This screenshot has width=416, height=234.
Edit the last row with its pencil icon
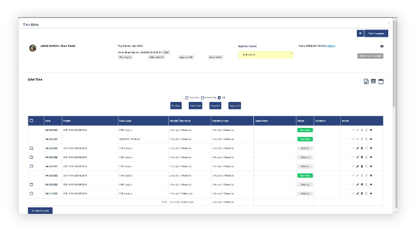coord(357,194)
